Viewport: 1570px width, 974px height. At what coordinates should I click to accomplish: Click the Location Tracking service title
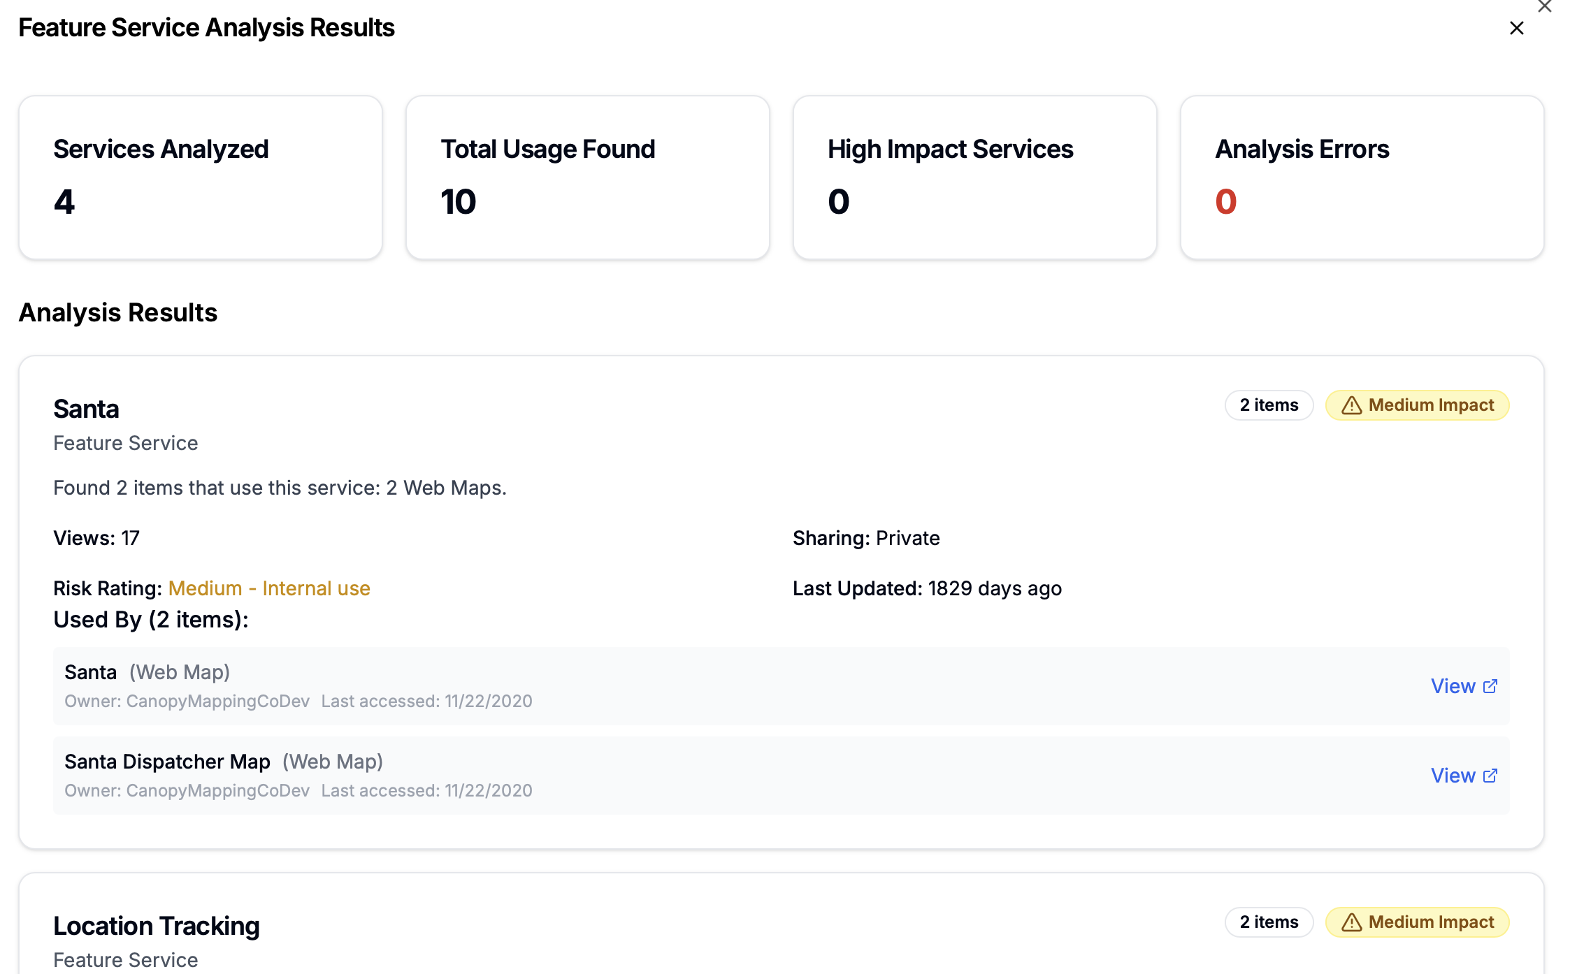coord(157,926)
